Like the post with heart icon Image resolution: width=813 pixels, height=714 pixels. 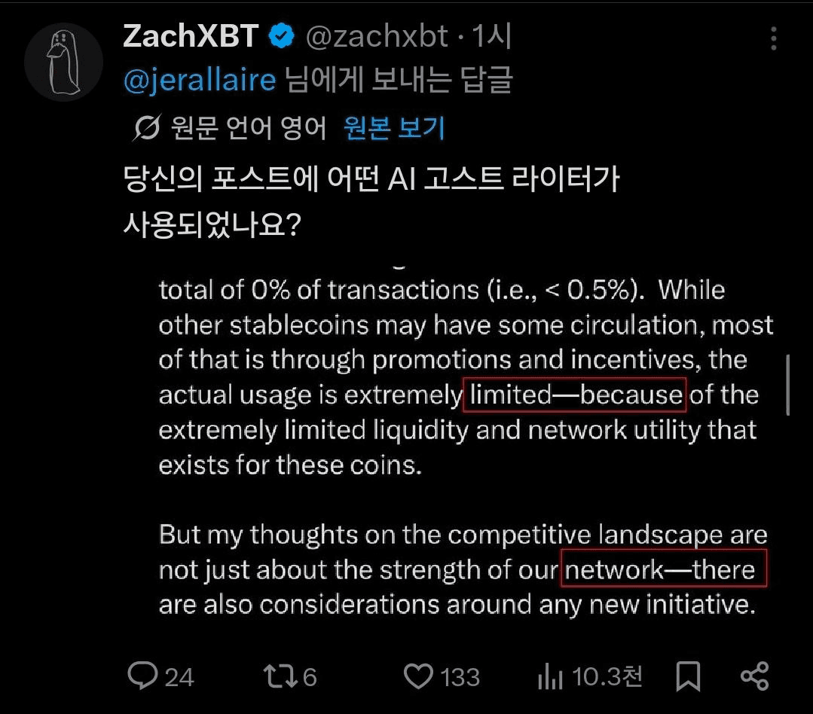[418, 676]
